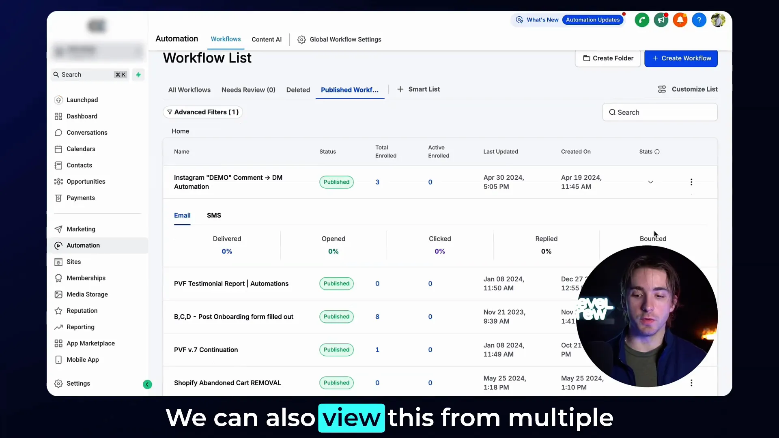This screenshot has width=779, height=438.
Task: Click the Name column header
Action: [181, 152]
